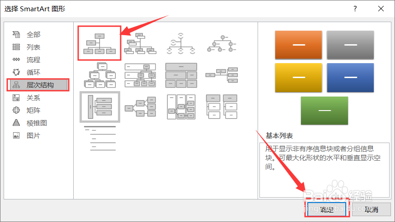395x222 pixels.
Task: Click the 关系 relationship icon
Action: click(16, 97)
